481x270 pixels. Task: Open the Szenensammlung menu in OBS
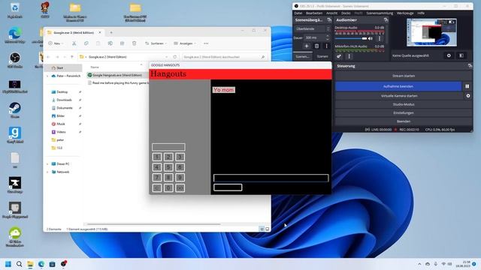[x=380, y=13]
